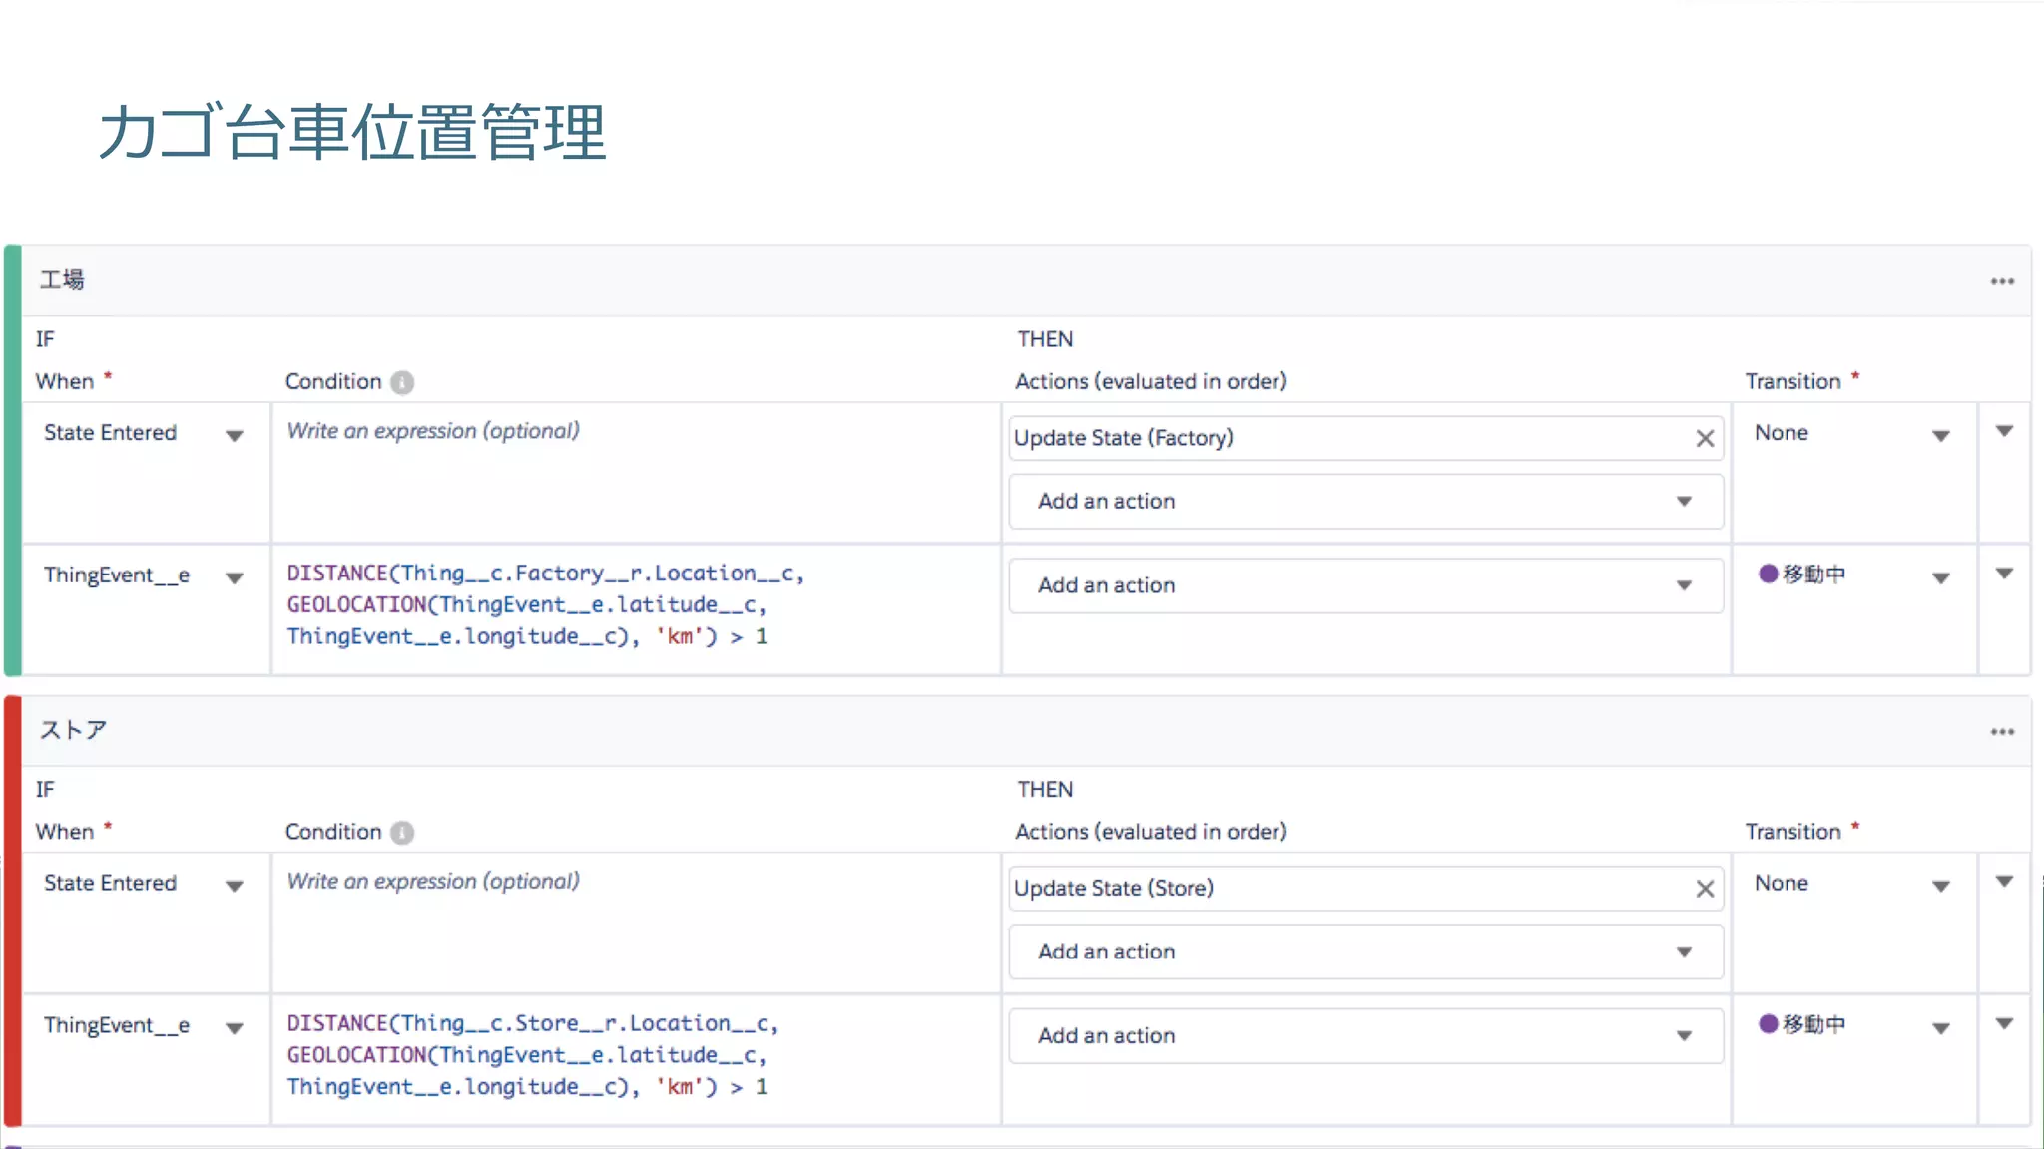Remove the Update State (Store) action

[1704, 888]
